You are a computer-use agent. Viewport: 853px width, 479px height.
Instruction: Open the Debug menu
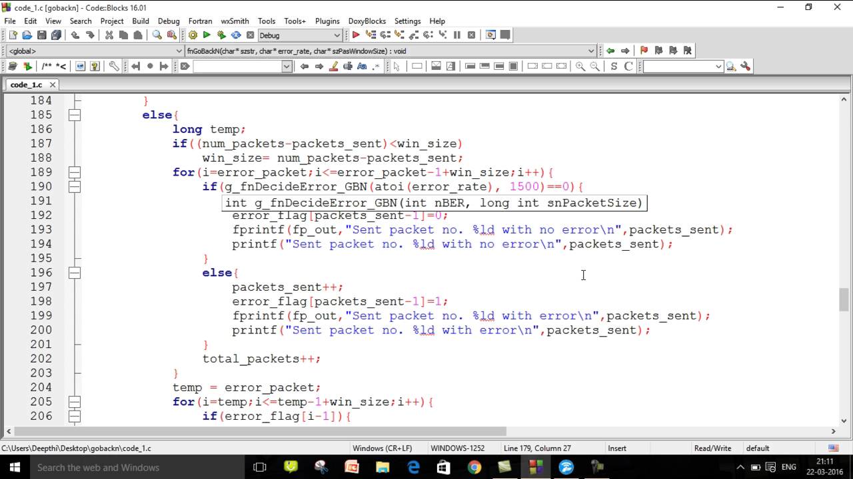pos(169,21)
